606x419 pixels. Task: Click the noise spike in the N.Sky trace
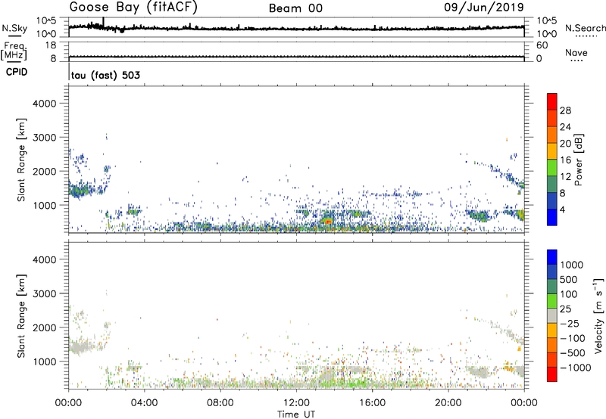pos(103,22)
